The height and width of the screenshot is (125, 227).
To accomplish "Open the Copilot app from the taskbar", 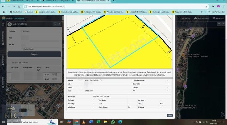I will click(69, 122).
